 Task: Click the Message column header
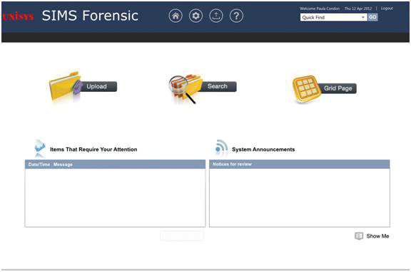(x=63, y=164)
